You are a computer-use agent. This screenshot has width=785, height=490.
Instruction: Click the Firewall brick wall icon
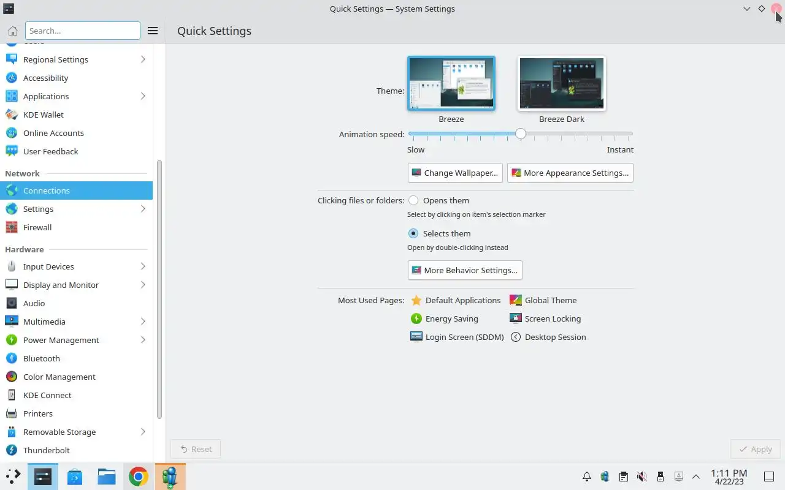(x=11, y=227)
